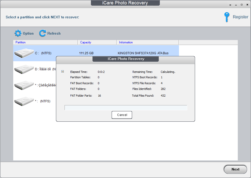Click the Next button
The image size is (251, 178).
[x=235, y=169]
